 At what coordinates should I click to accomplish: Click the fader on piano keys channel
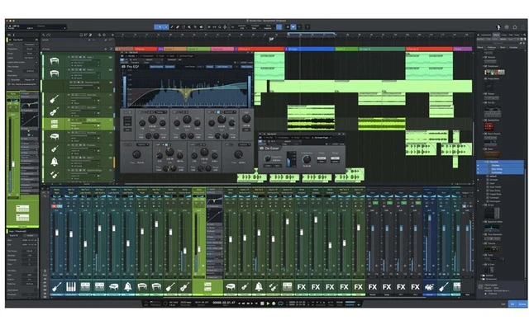(x=71, y=233)
